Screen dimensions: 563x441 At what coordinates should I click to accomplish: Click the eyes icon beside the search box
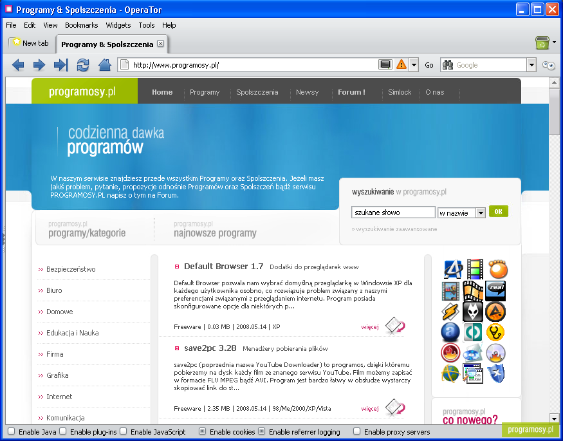click(x=549, y=65)
